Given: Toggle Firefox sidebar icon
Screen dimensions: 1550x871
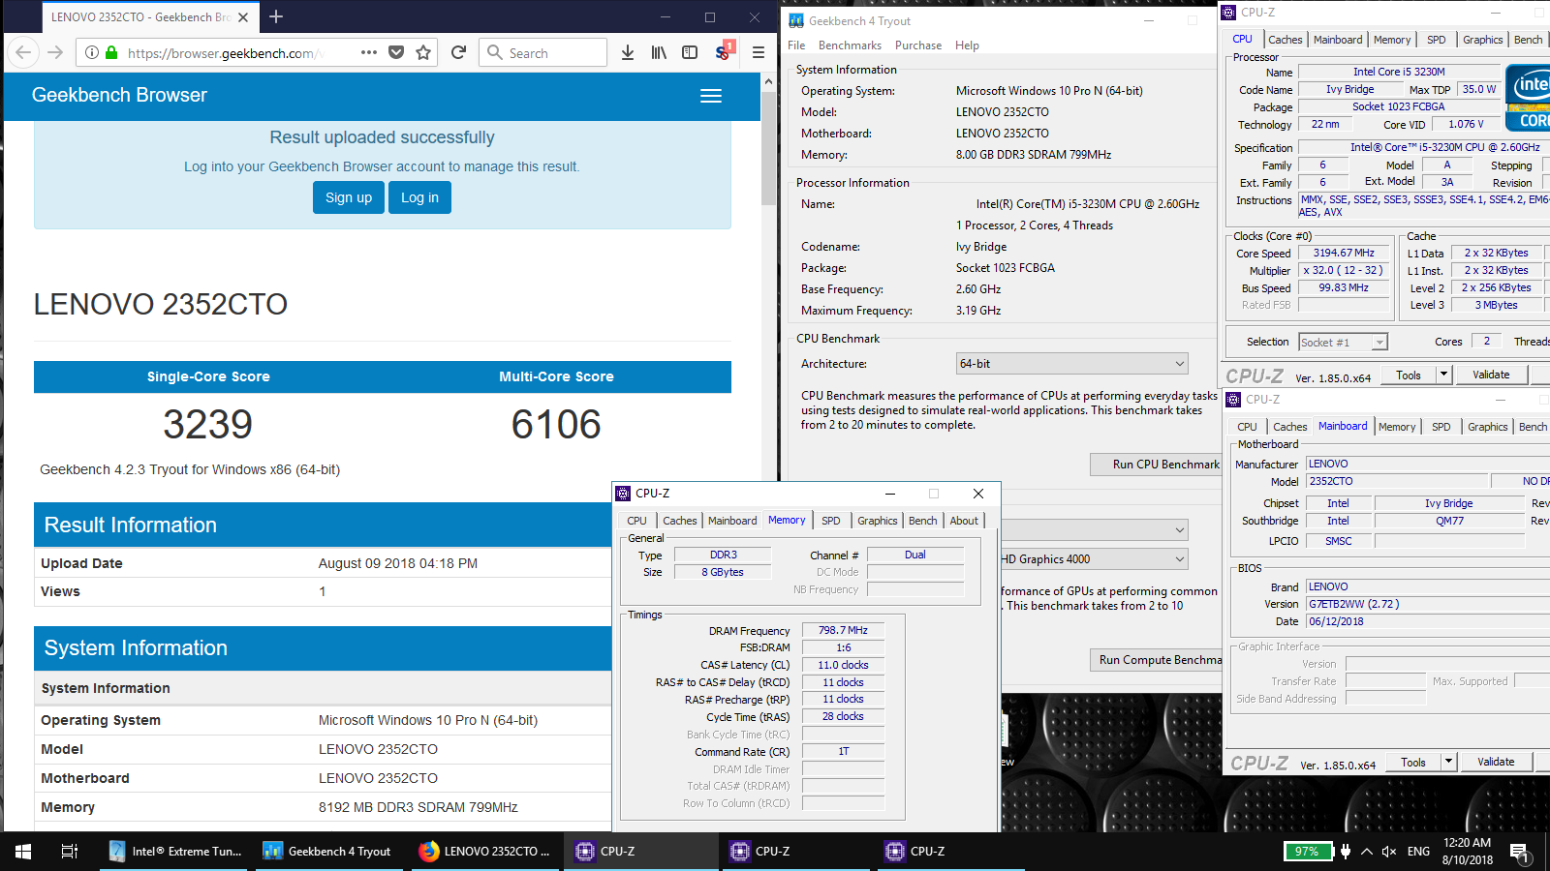Looking at the screenshot, I should point(690,52).
